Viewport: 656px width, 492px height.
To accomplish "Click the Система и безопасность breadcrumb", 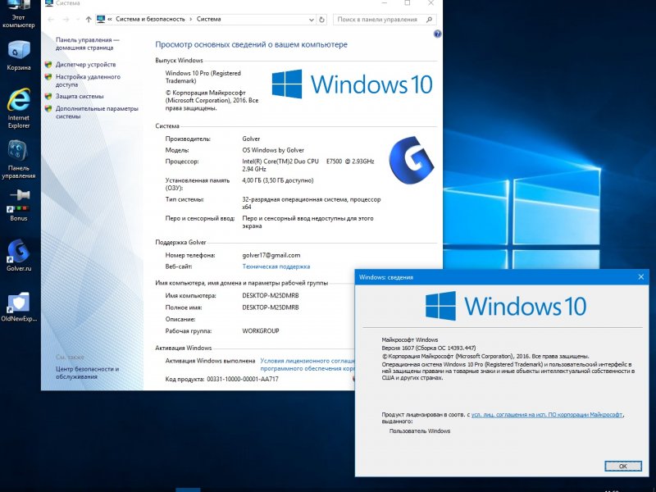I will click(150, 19).
